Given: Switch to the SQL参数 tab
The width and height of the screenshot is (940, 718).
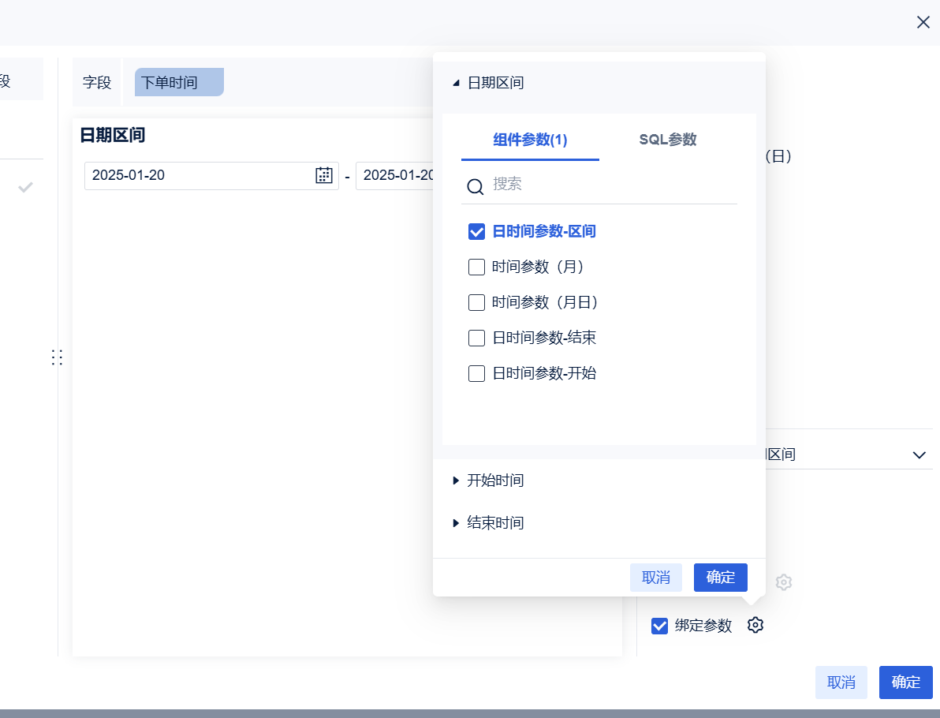Looking at the screenshot, I should coord(668,140).
